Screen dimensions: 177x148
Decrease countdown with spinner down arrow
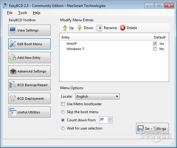tap(110, 121)
